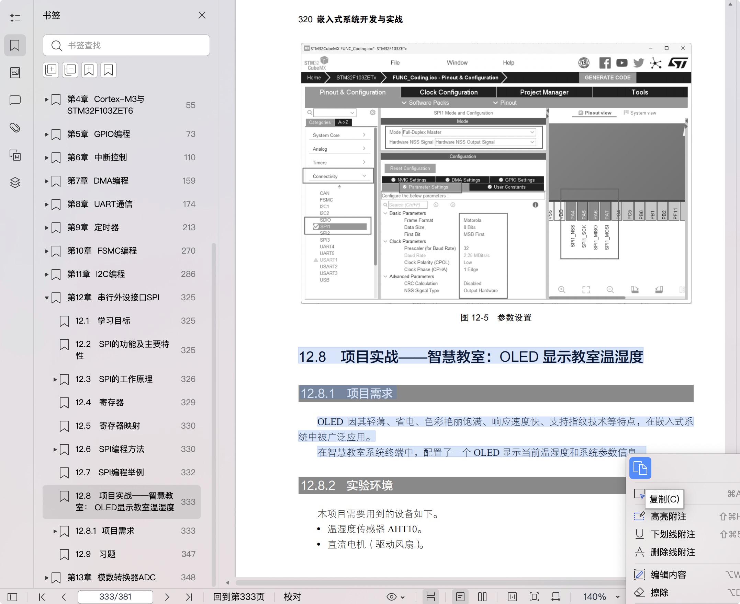740x604 pixels.
Task: Expand chapter 7 DMA编程 bookmark
Action: click(47, 181)
